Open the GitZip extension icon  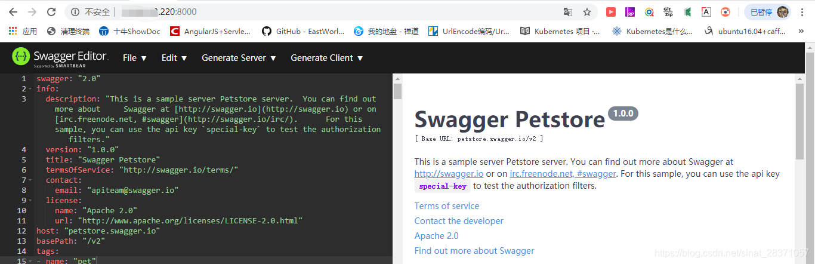point(668,12)
